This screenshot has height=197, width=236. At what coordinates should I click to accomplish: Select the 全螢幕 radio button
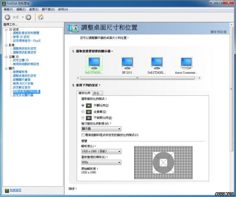[83, 112]
